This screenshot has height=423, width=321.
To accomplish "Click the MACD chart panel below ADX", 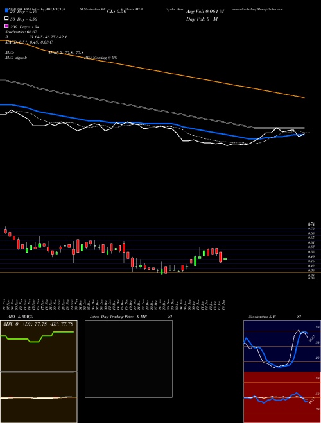I will [x=39, y=397].
